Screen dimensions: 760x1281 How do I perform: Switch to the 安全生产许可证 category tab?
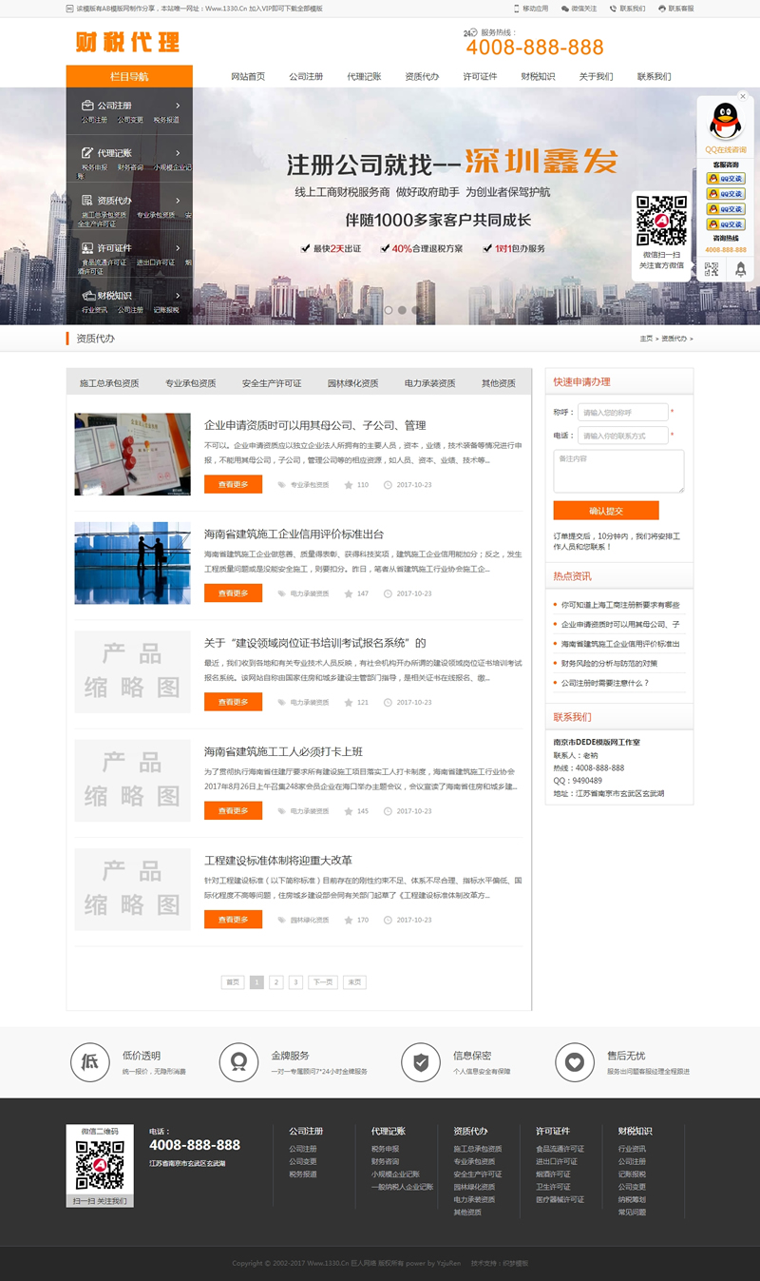[272, 383]
